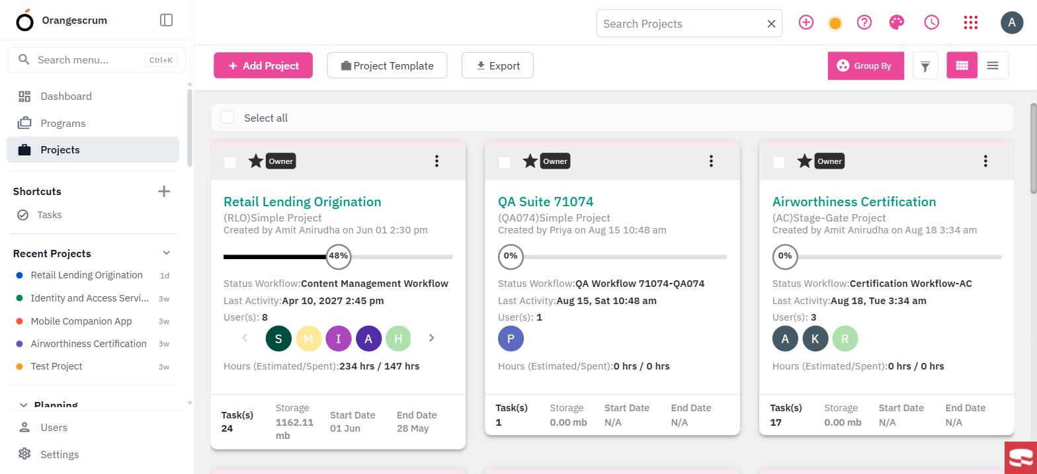The image size is (1037, 474).
Task: Click the 48% progress indicator
Action: 339,256
